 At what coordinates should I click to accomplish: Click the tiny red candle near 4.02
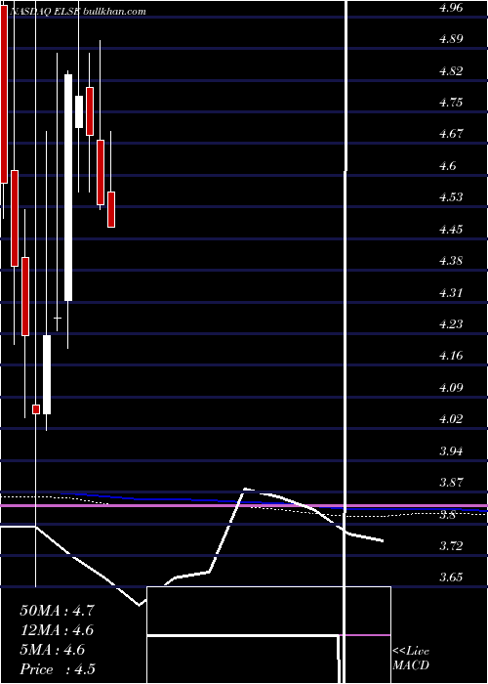coord(36,409)
